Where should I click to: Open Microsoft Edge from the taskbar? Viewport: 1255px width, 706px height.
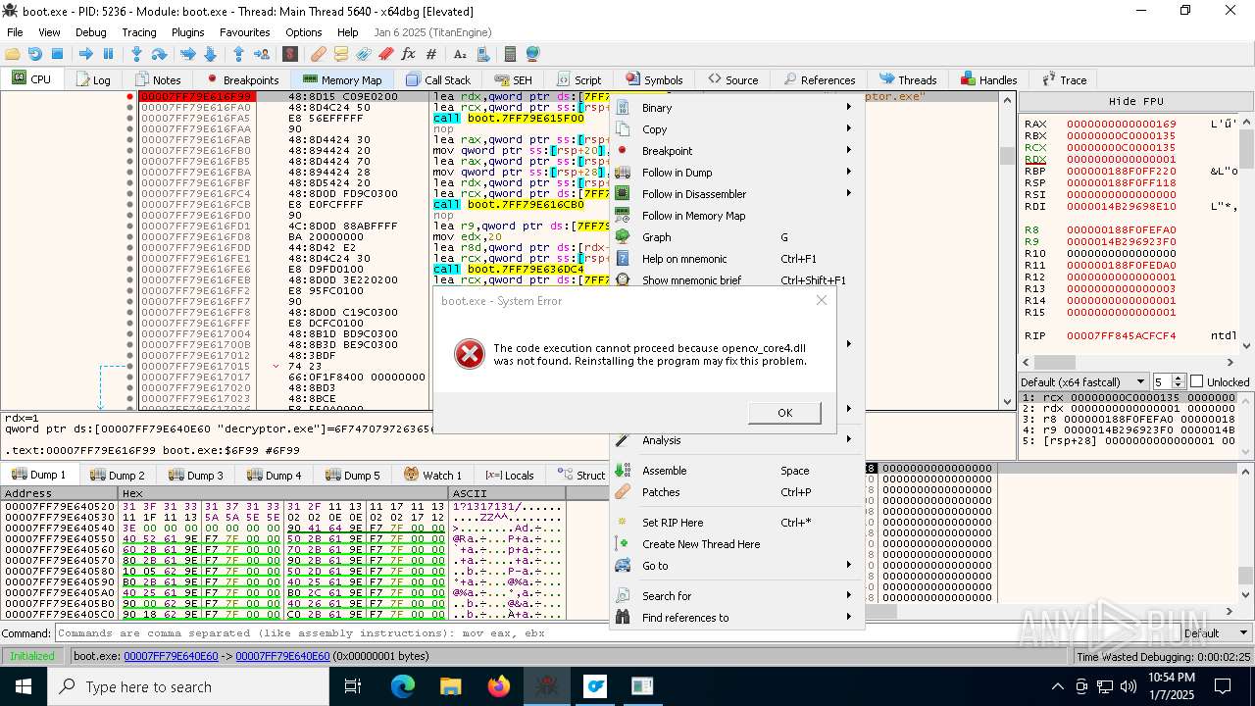tap(403, 686)
